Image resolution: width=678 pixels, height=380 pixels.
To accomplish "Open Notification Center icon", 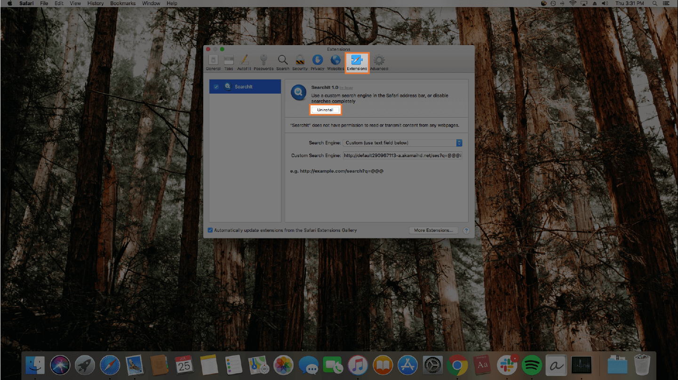I will [666, 3].
